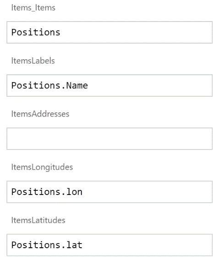Place cursor in the Positions.lon text
Viewport: 220px width, 267px height.
(47, 192)
